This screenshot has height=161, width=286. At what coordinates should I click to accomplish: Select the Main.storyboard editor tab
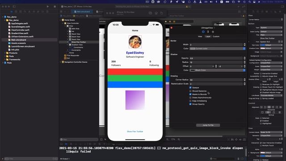point(82,12)
